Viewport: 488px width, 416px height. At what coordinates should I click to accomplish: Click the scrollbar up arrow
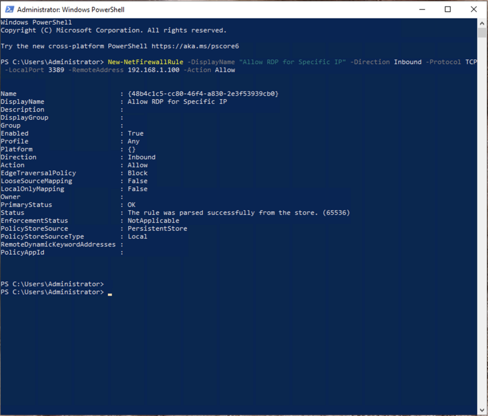(x=482, y=23)
